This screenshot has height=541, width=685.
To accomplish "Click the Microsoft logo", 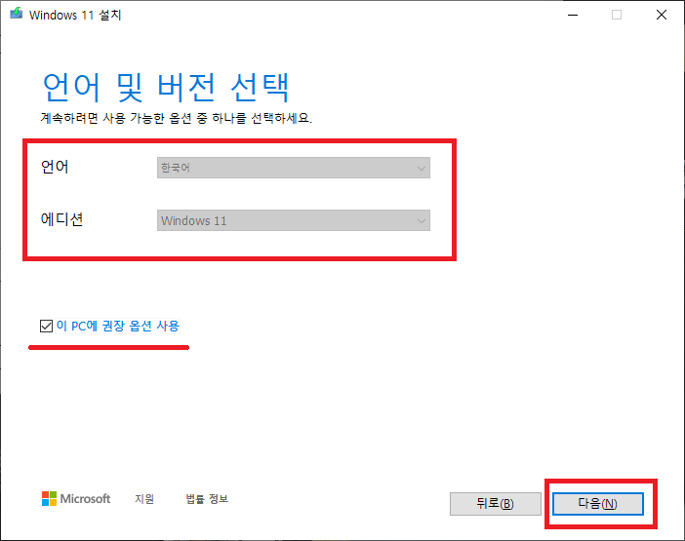I will pyautogui.click(x=76, y=499).
